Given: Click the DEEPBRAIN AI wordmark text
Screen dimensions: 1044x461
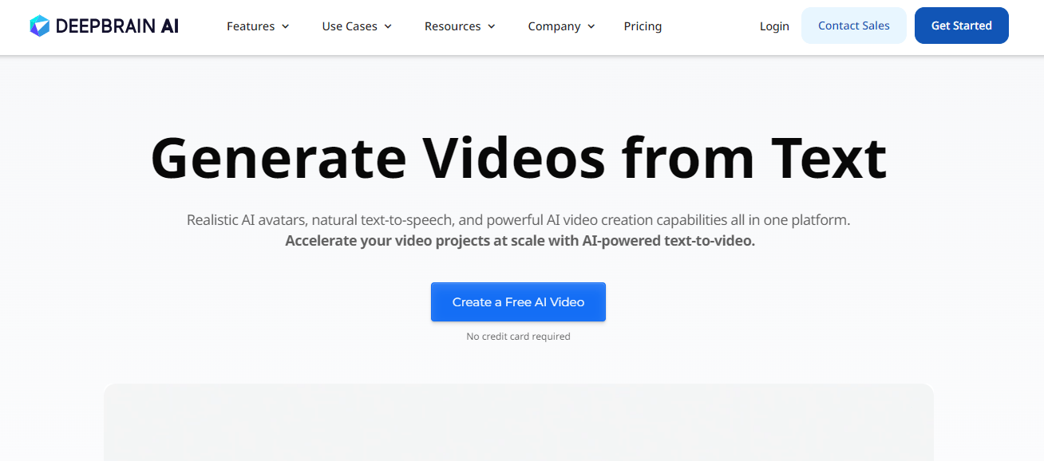Looking at the screenshot, I should pyautogui.click(x=117, y=26).
